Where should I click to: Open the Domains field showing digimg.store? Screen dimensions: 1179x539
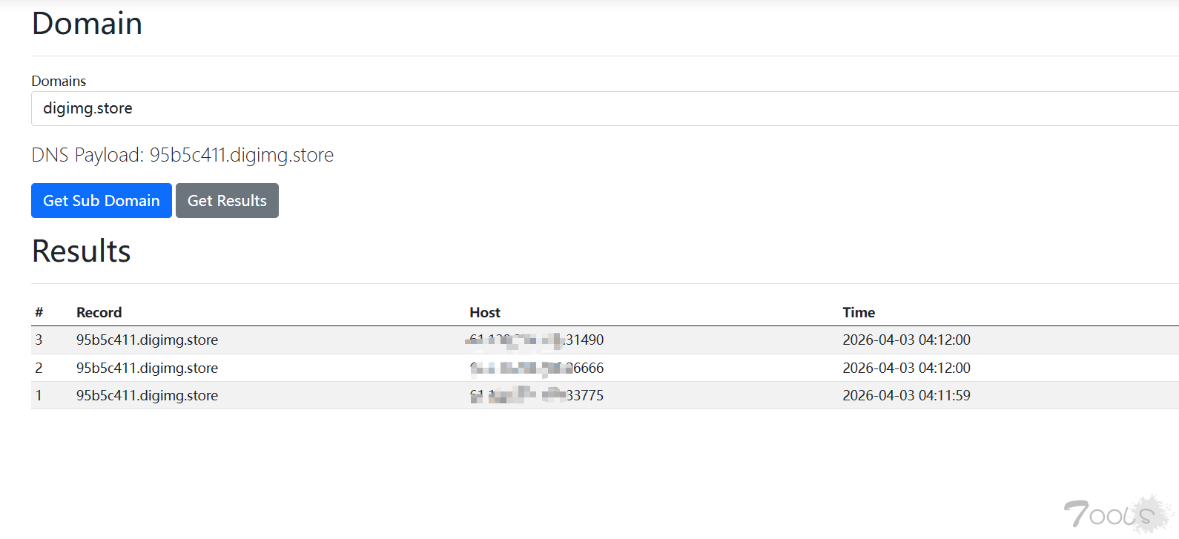click(x=593, y=109)
